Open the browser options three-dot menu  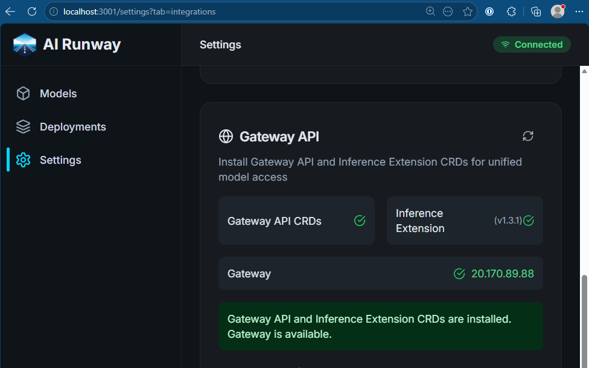pyautogui.click(x=579, y=11)
